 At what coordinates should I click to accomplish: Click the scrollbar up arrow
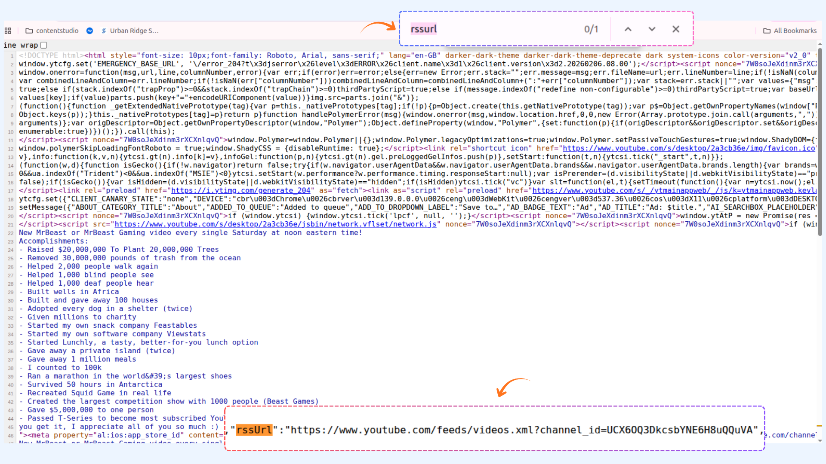(x=820, y=44)
